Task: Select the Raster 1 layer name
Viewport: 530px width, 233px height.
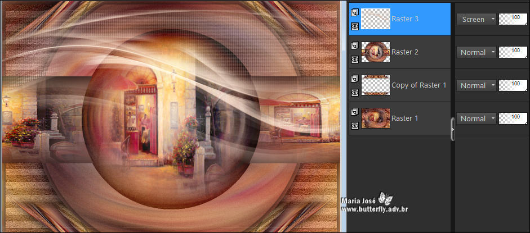Action: click(404, 118)
